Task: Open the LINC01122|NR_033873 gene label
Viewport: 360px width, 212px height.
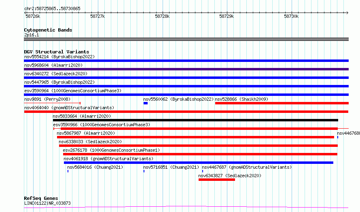Action: [x=47, y=203]
